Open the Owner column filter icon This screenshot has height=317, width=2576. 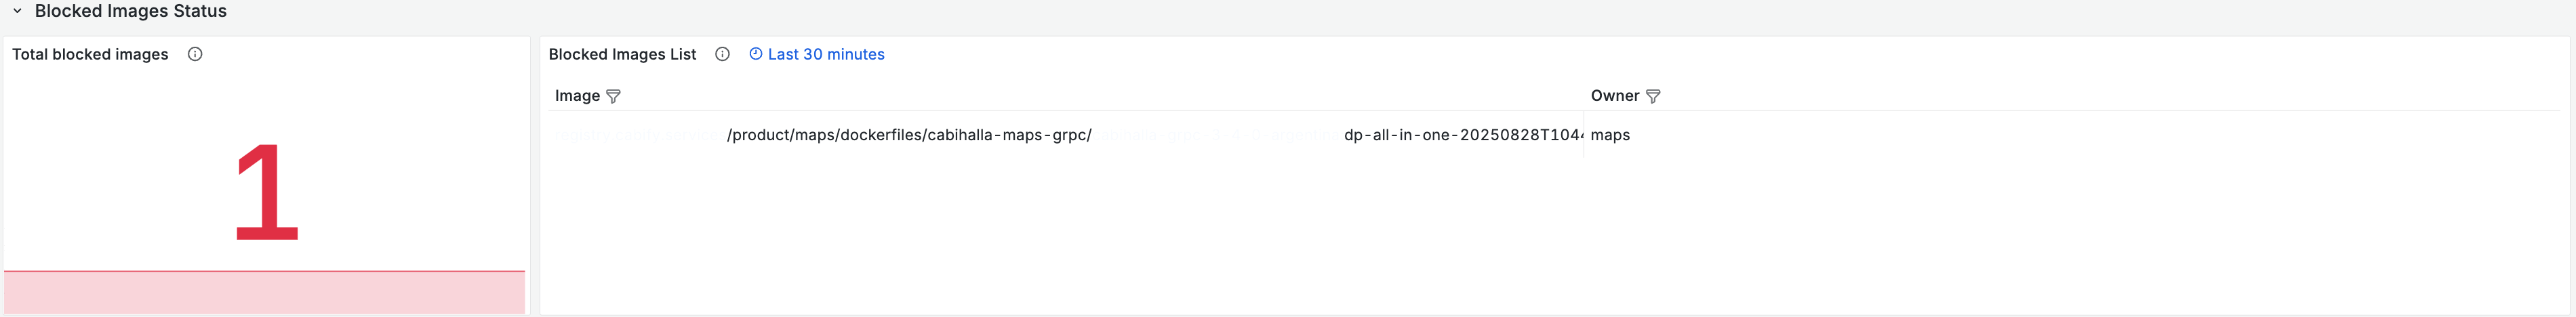click(x=1653, y=96)
